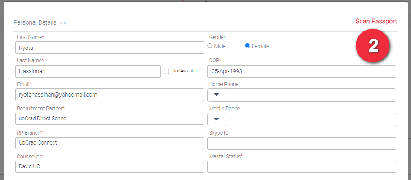Click the Email input field
Image resolution: width=411 pixels, height=180 pixels.
point(110,95)
